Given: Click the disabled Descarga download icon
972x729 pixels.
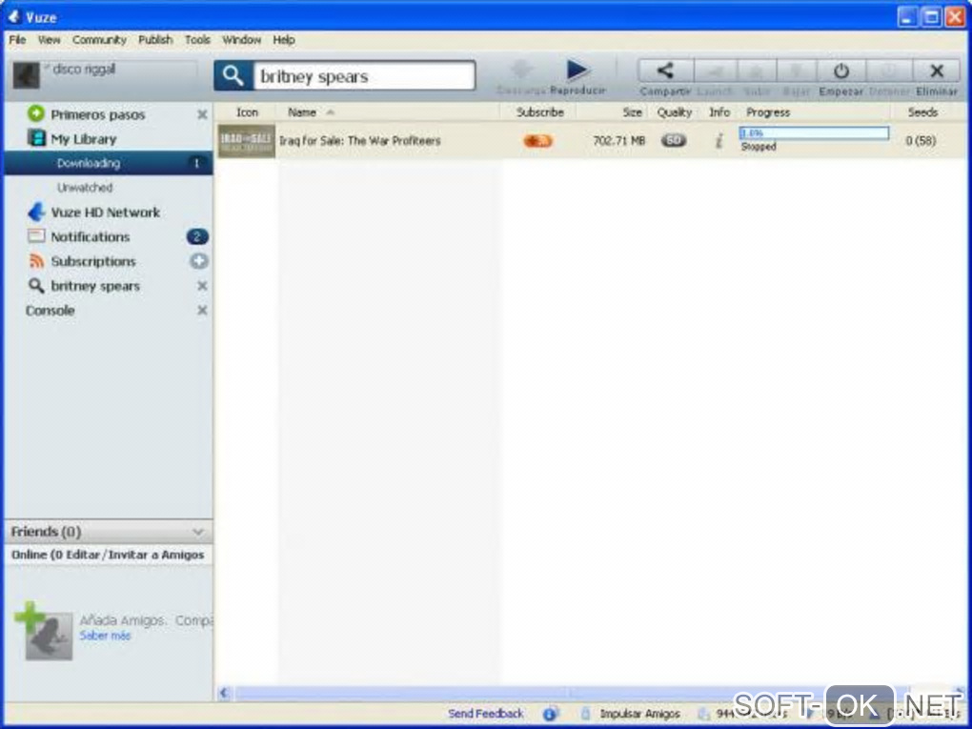Looking at the screenshot, I should click(x=520, y=71).
